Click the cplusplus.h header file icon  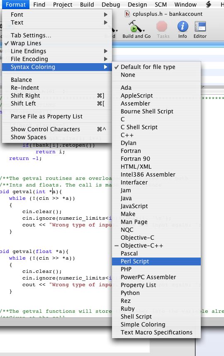point(127,14)
